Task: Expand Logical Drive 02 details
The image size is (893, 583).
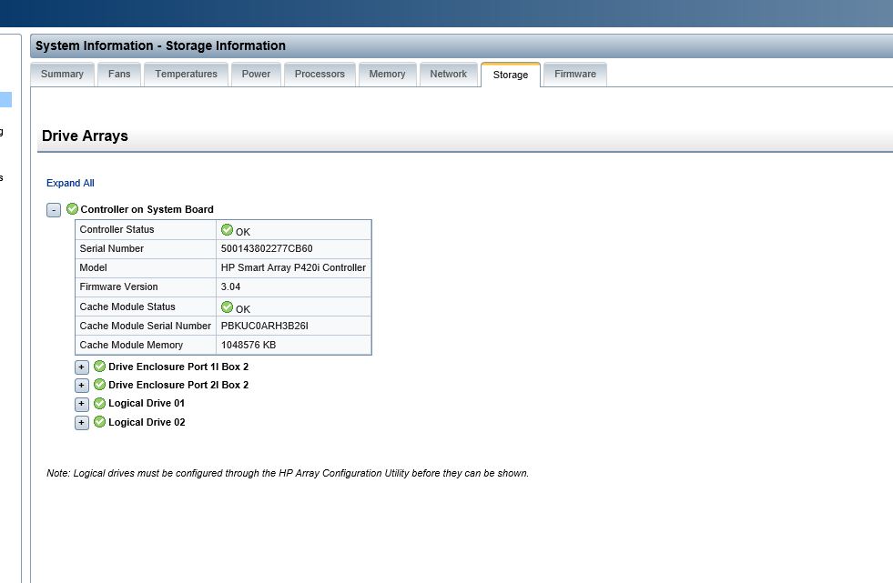Action: click(82, 423)
